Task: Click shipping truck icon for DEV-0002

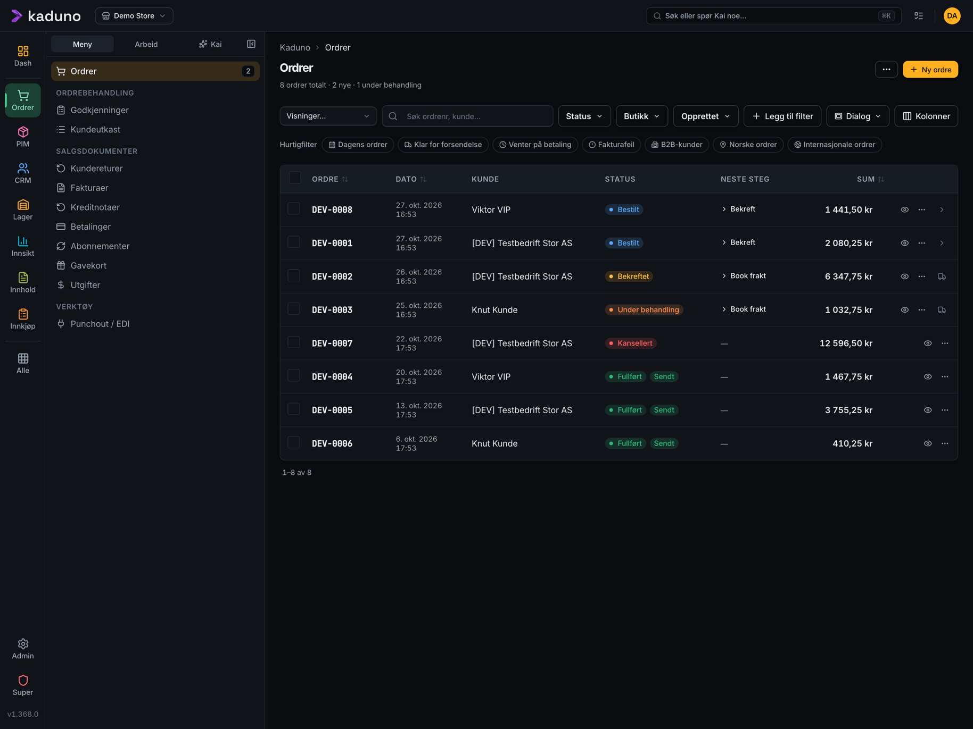Action: pos(942,276)
